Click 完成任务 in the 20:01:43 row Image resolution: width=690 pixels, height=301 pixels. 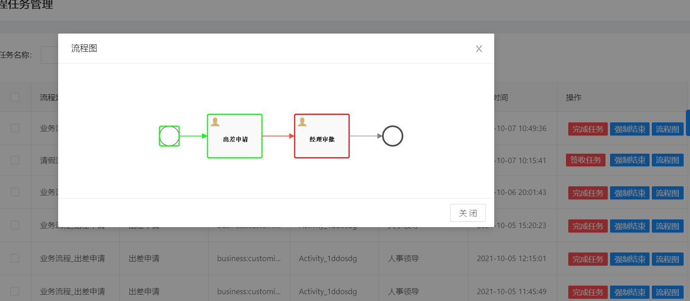coord(588,193)
